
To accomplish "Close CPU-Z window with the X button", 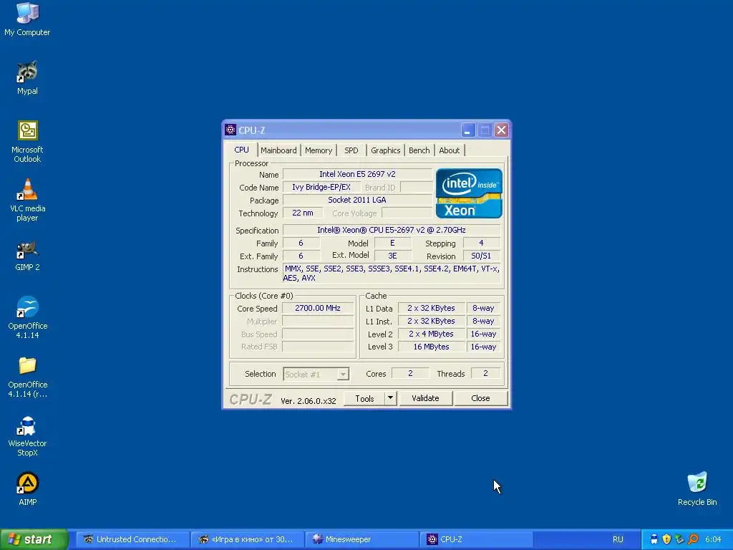I will [501, 130].
